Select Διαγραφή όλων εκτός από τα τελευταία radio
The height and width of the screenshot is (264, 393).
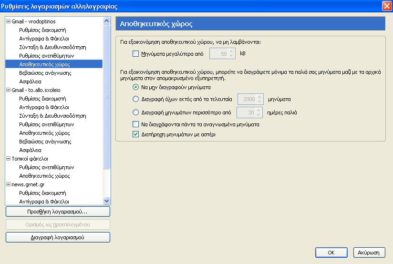click(x=135, y=99)
